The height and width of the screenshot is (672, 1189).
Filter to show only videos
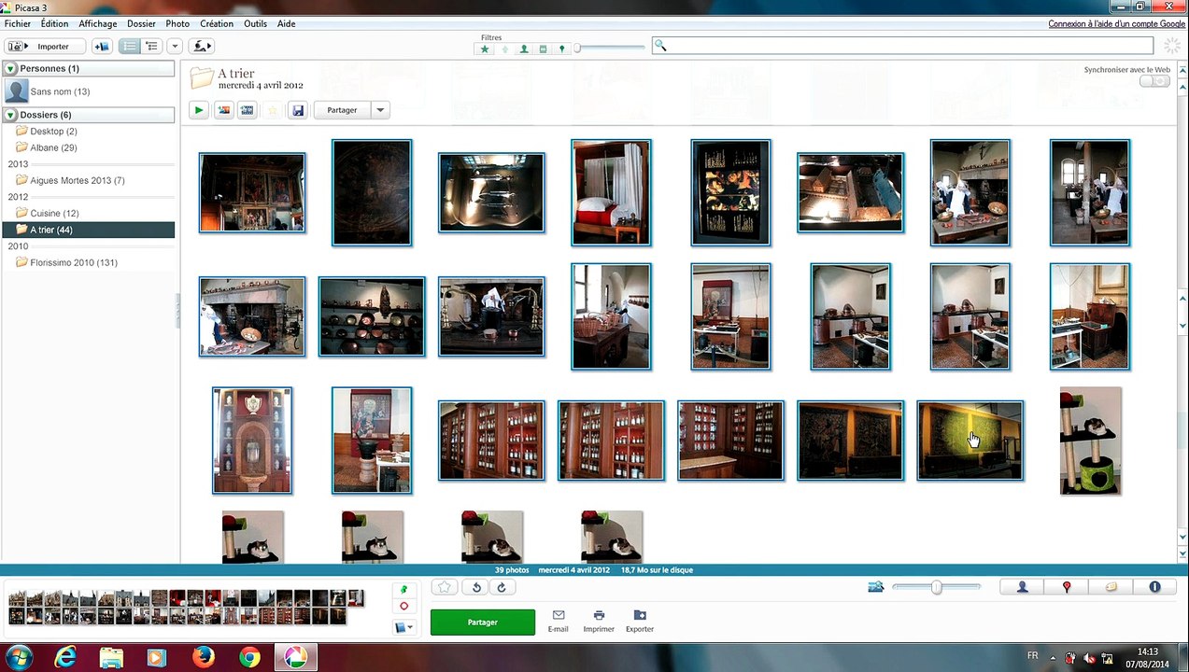[x=543, y=49]
